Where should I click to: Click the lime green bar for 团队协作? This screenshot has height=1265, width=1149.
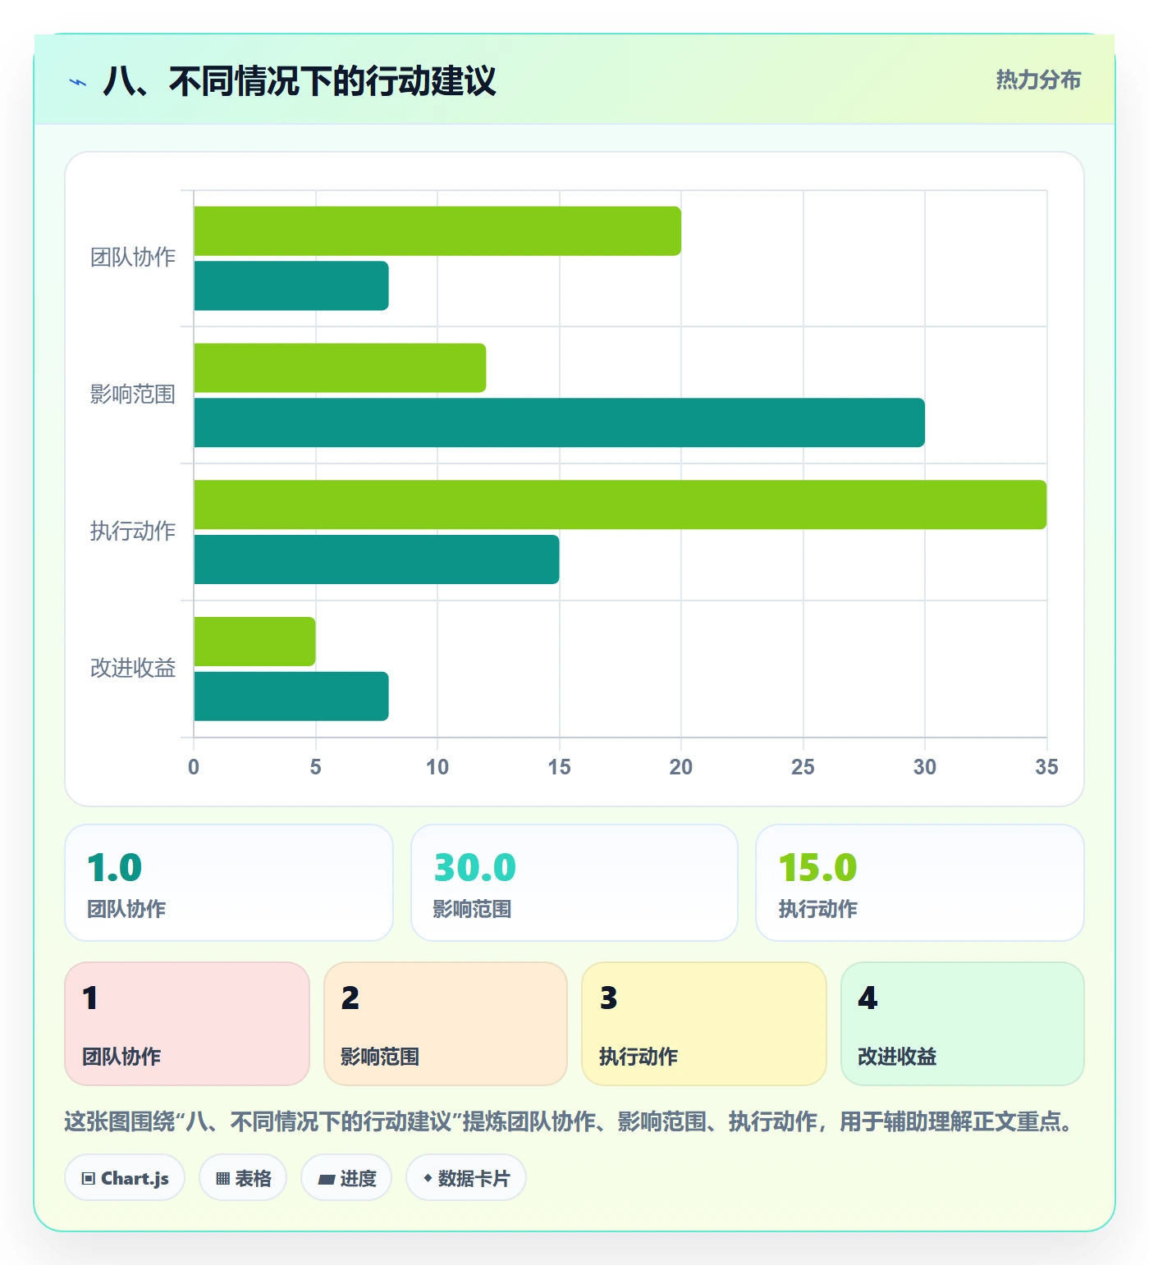437,231
